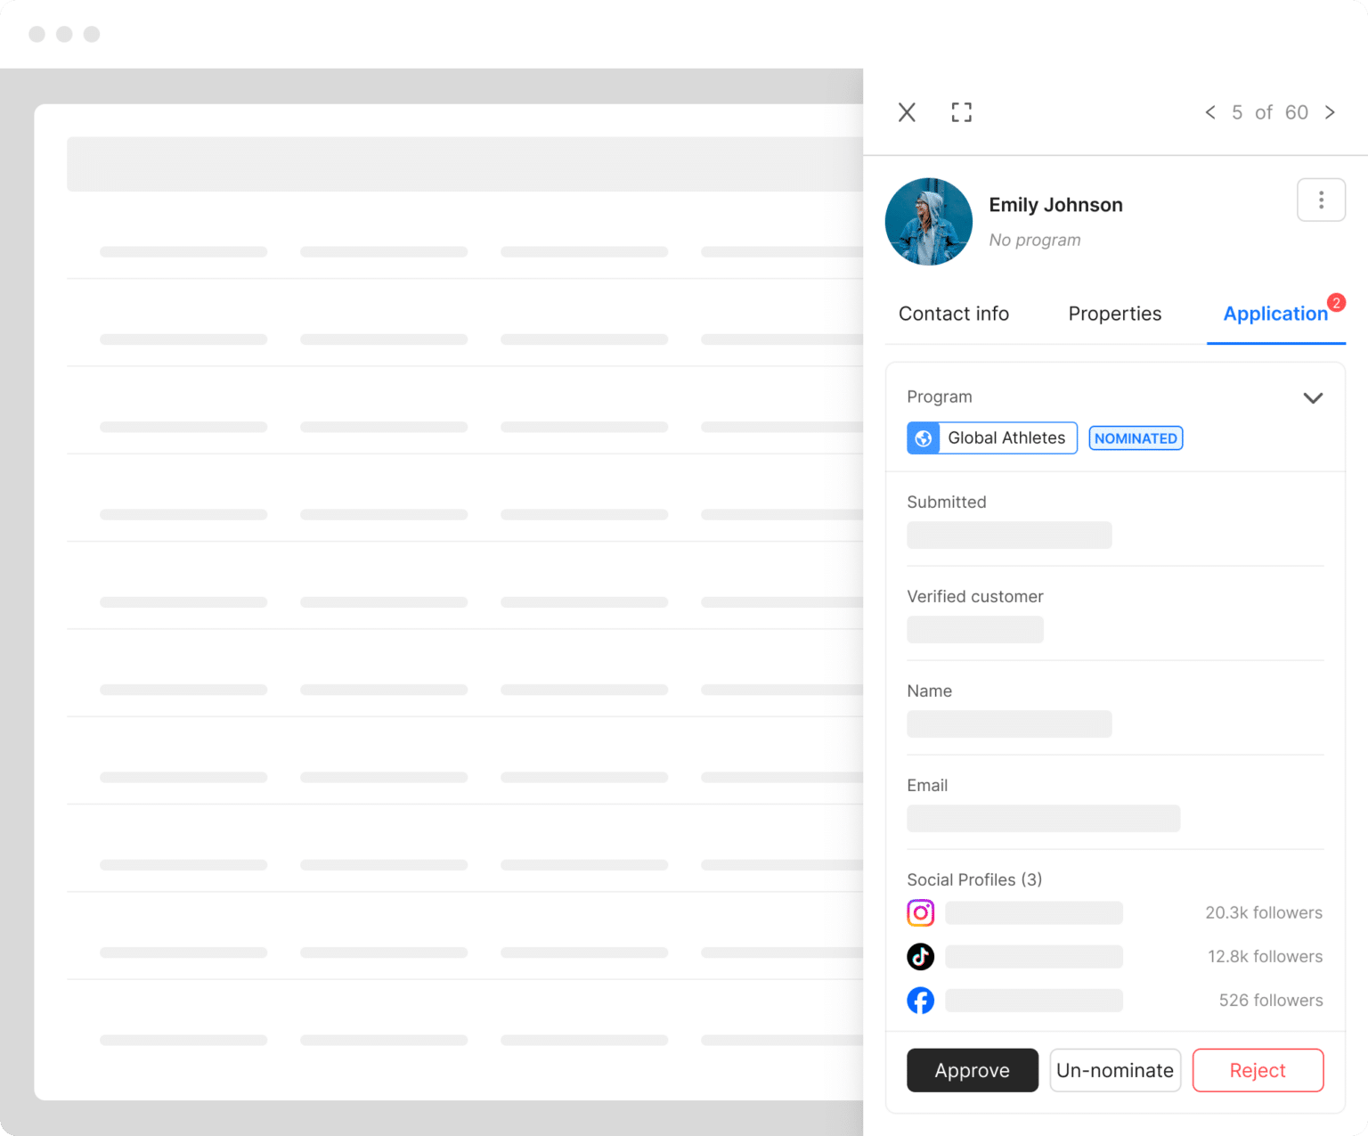Un-nominate this applicant
Viewport: 1368px width, 1136px height.
point(1115,1070)
